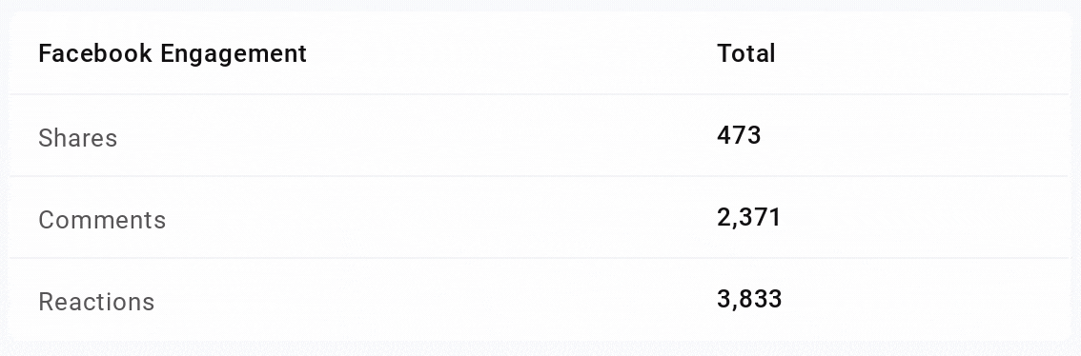Click the Comments row label
The width and height of the screenshot is (1081, 356).
[x=102, y=220]
